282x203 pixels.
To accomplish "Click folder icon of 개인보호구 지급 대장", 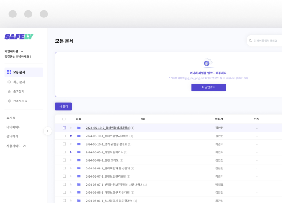I will point(79,192).
